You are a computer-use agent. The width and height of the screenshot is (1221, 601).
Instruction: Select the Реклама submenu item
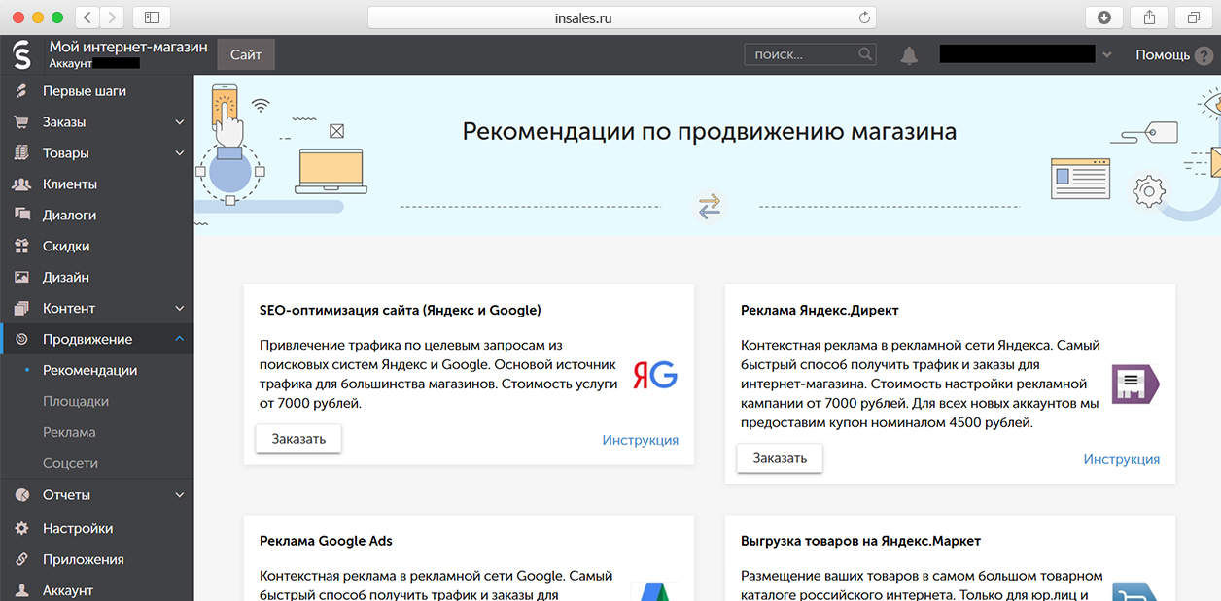pos(69,433)
